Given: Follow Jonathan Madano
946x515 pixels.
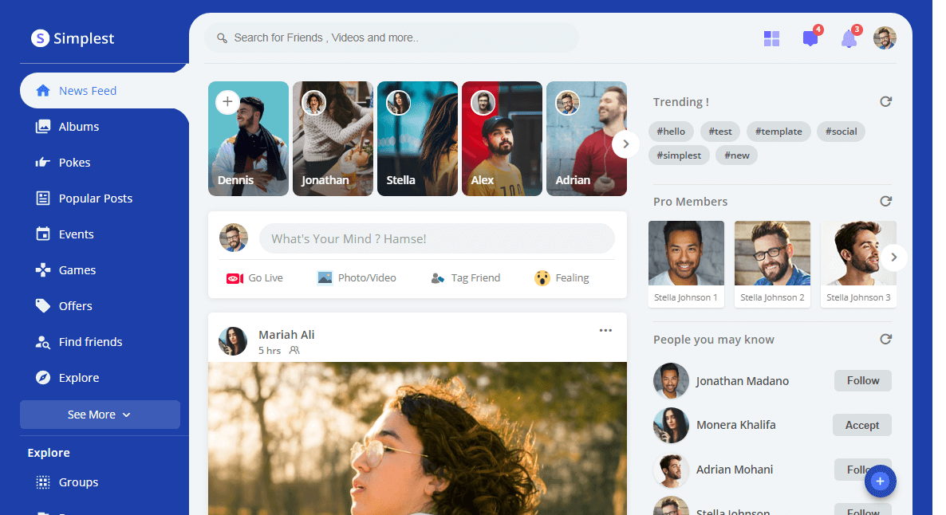Looking at the screenshot, I should click(862, 381).
